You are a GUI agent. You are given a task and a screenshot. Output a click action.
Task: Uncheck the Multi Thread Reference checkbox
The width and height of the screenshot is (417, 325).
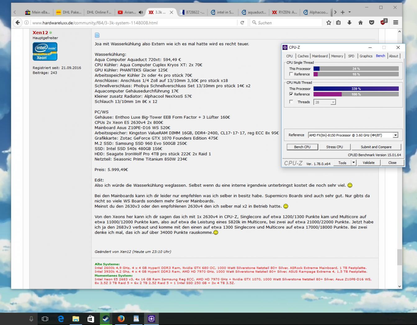click(291, 94)
